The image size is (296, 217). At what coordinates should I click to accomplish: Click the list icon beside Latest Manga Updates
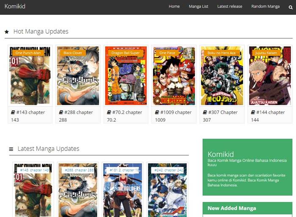(x=11, y=149)
